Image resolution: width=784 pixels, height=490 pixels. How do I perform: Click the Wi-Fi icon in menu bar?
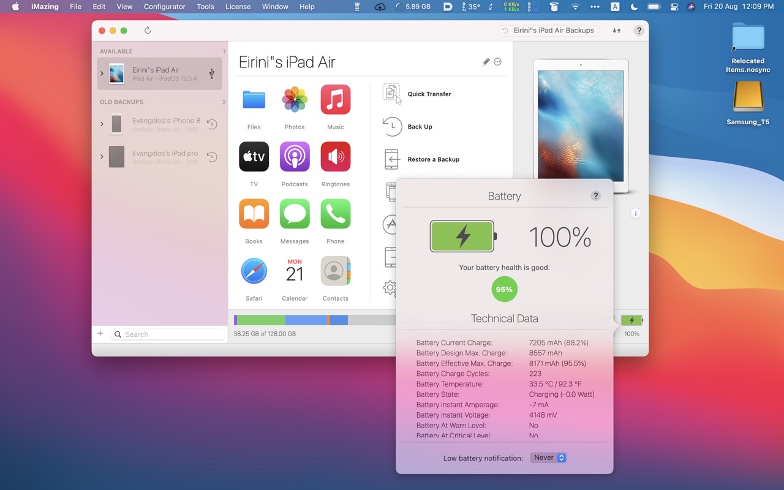pyautogui.click(x=575, y=7)
